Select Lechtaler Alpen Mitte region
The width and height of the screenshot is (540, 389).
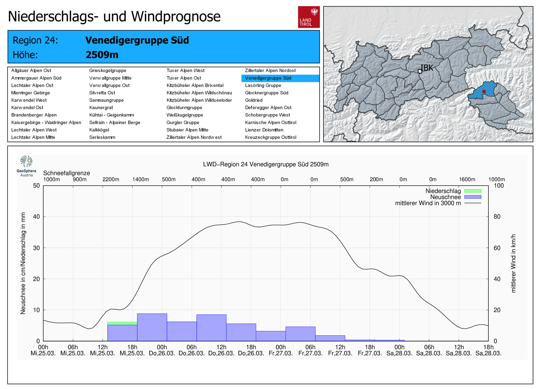pyautogui.click(x=33, y=137)
